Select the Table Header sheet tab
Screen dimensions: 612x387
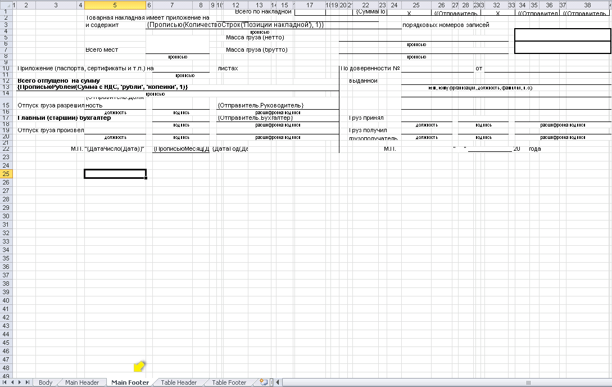point(179,382)
